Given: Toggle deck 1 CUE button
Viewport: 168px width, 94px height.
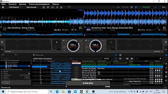Looking at the screenshot, I should (x=64, y=47).
